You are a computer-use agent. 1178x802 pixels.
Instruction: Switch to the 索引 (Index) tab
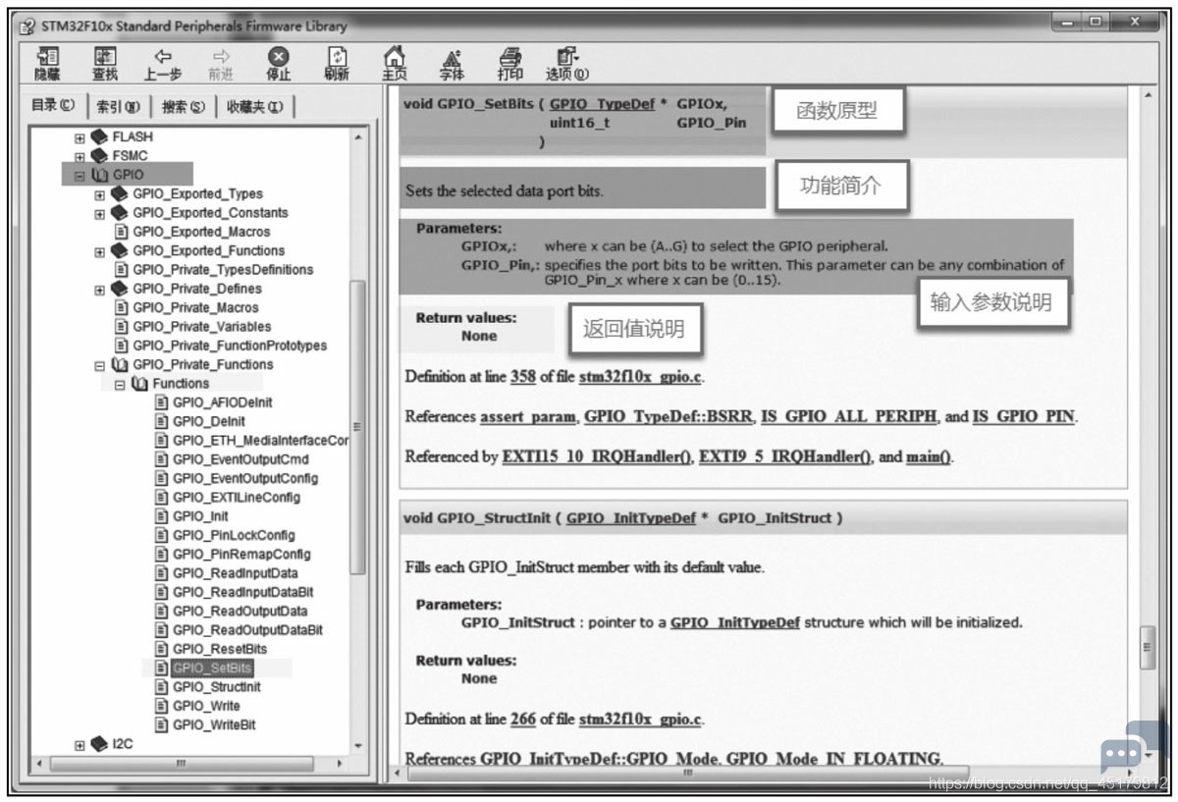click(x=118, y=107)
